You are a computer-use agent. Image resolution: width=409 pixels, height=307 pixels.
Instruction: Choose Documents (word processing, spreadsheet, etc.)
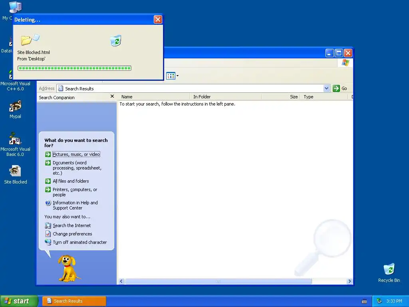pos(77,168)
